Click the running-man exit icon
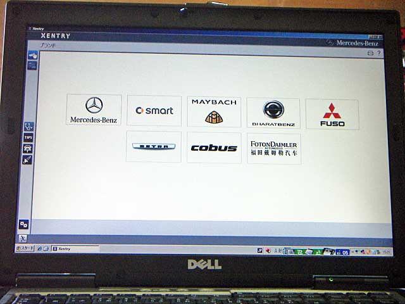Screen dimensions: 405x304 [x=23, y=238]
